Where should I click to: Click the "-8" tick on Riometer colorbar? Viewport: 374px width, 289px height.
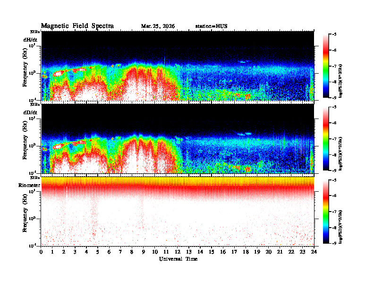(x=334, y=228)
